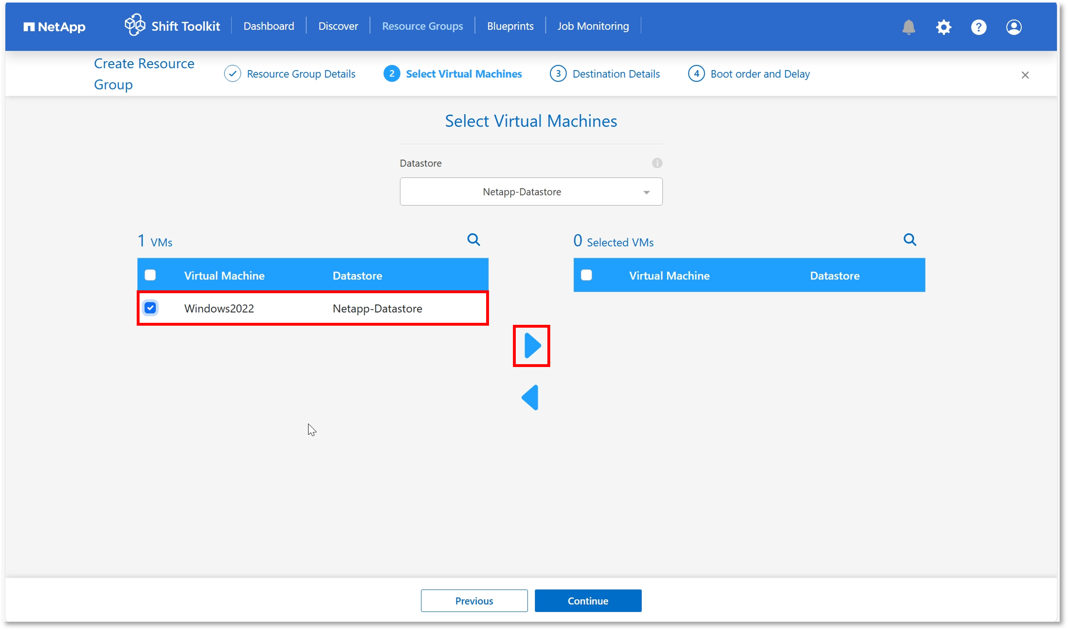Click the '0 Selected VMs' count label

tap(613, 241)
